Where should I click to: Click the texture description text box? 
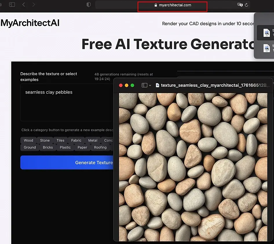[67, 102]
